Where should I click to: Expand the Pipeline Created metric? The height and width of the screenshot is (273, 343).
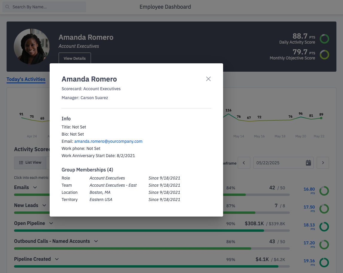(x=57, y=259)
